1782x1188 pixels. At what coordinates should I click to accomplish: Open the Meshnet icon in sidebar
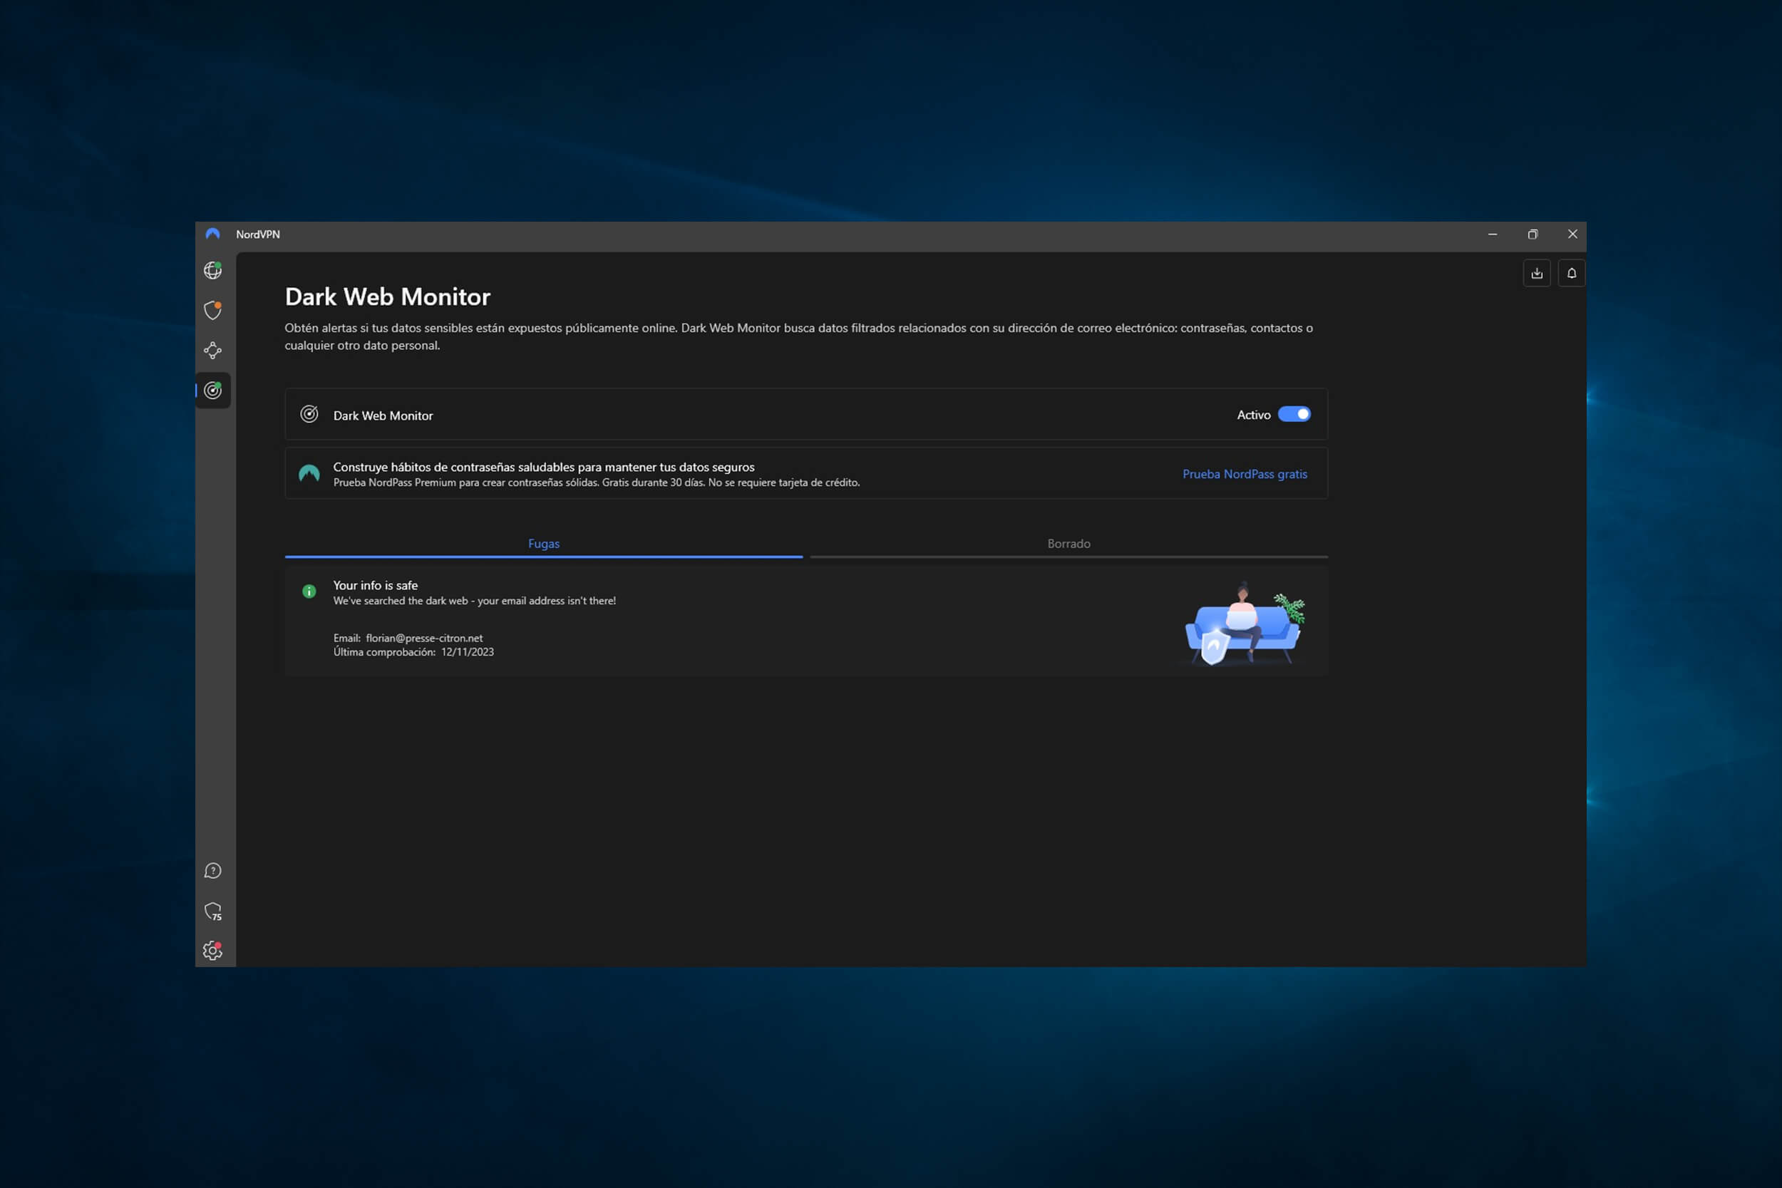pos(213,350)
